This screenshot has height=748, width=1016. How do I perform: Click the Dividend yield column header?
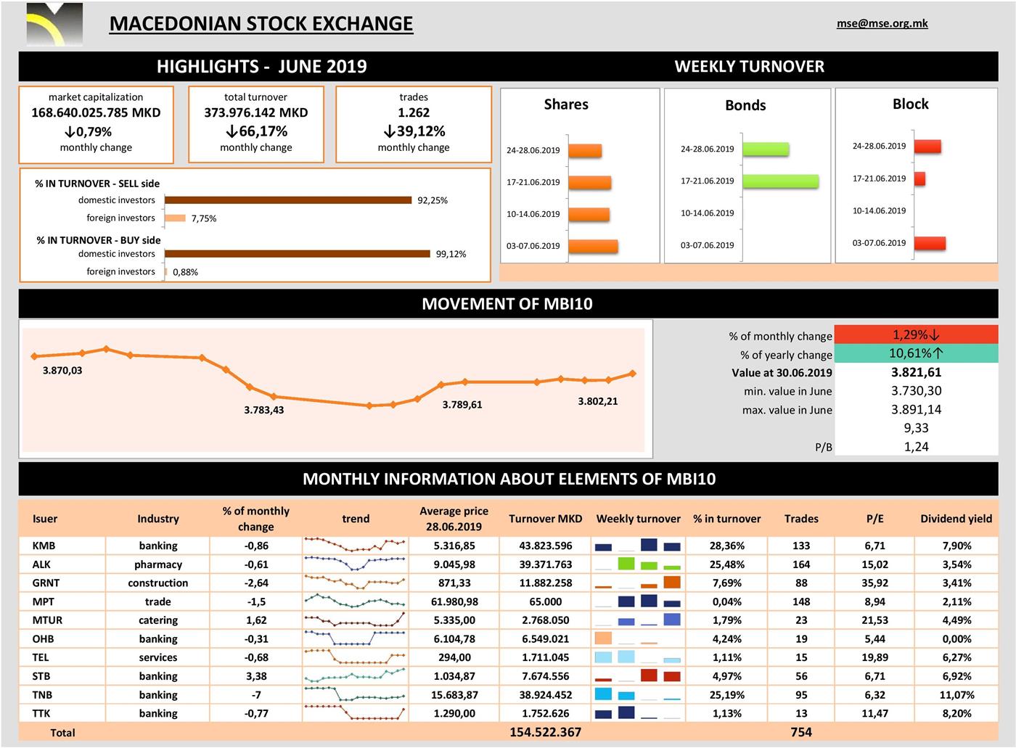click(x=956, y=519)
